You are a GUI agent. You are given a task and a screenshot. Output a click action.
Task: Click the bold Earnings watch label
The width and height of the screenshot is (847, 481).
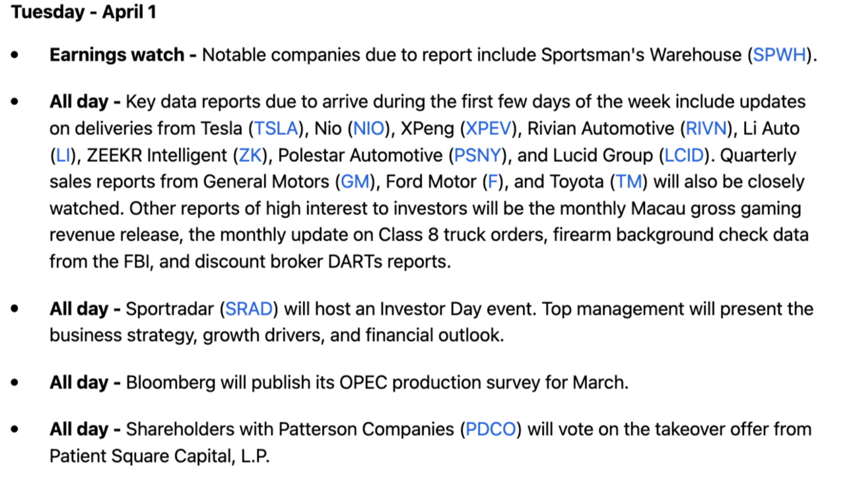tap(123, 55)
